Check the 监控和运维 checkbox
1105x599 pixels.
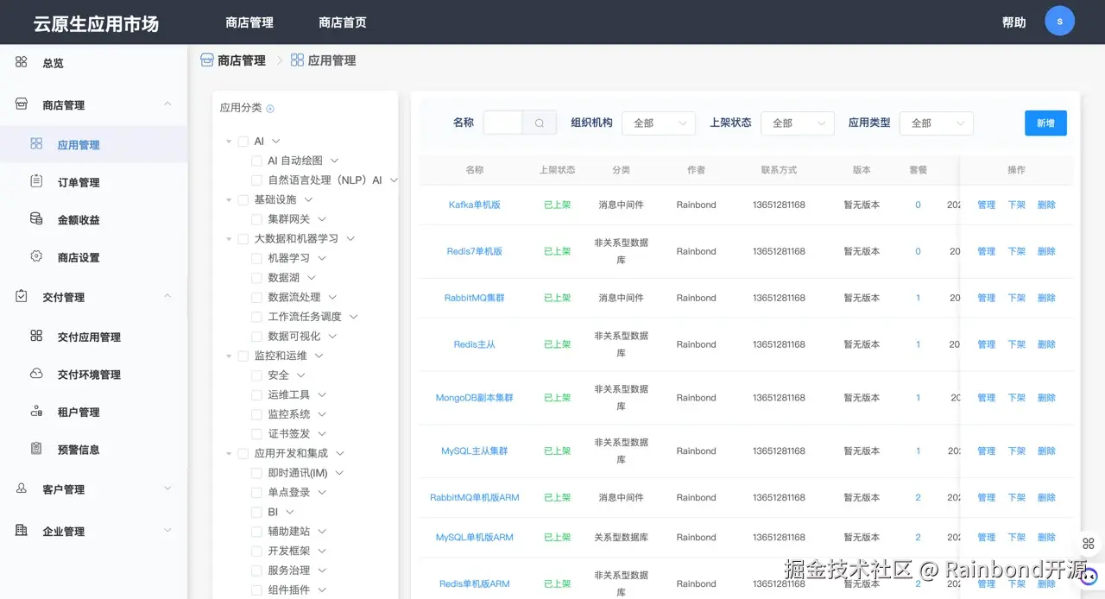[243, 356]
